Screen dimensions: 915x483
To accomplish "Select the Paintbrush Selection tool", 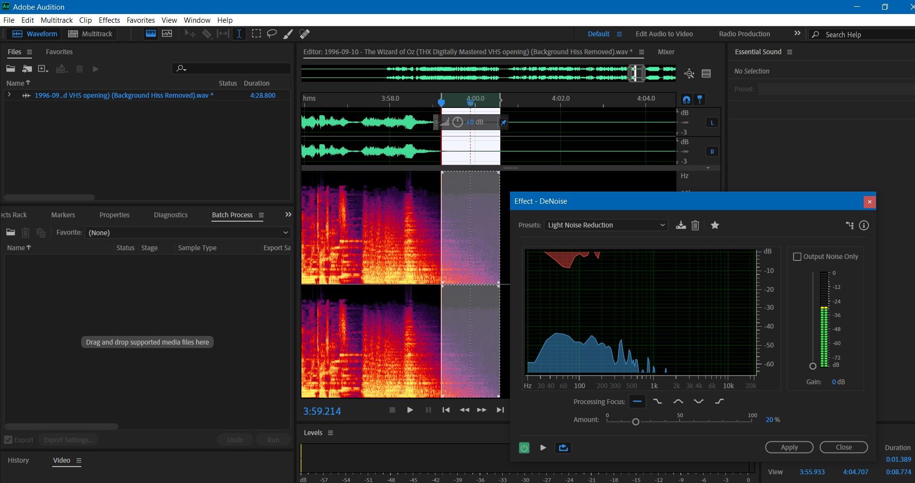I will tap(288, 34).
